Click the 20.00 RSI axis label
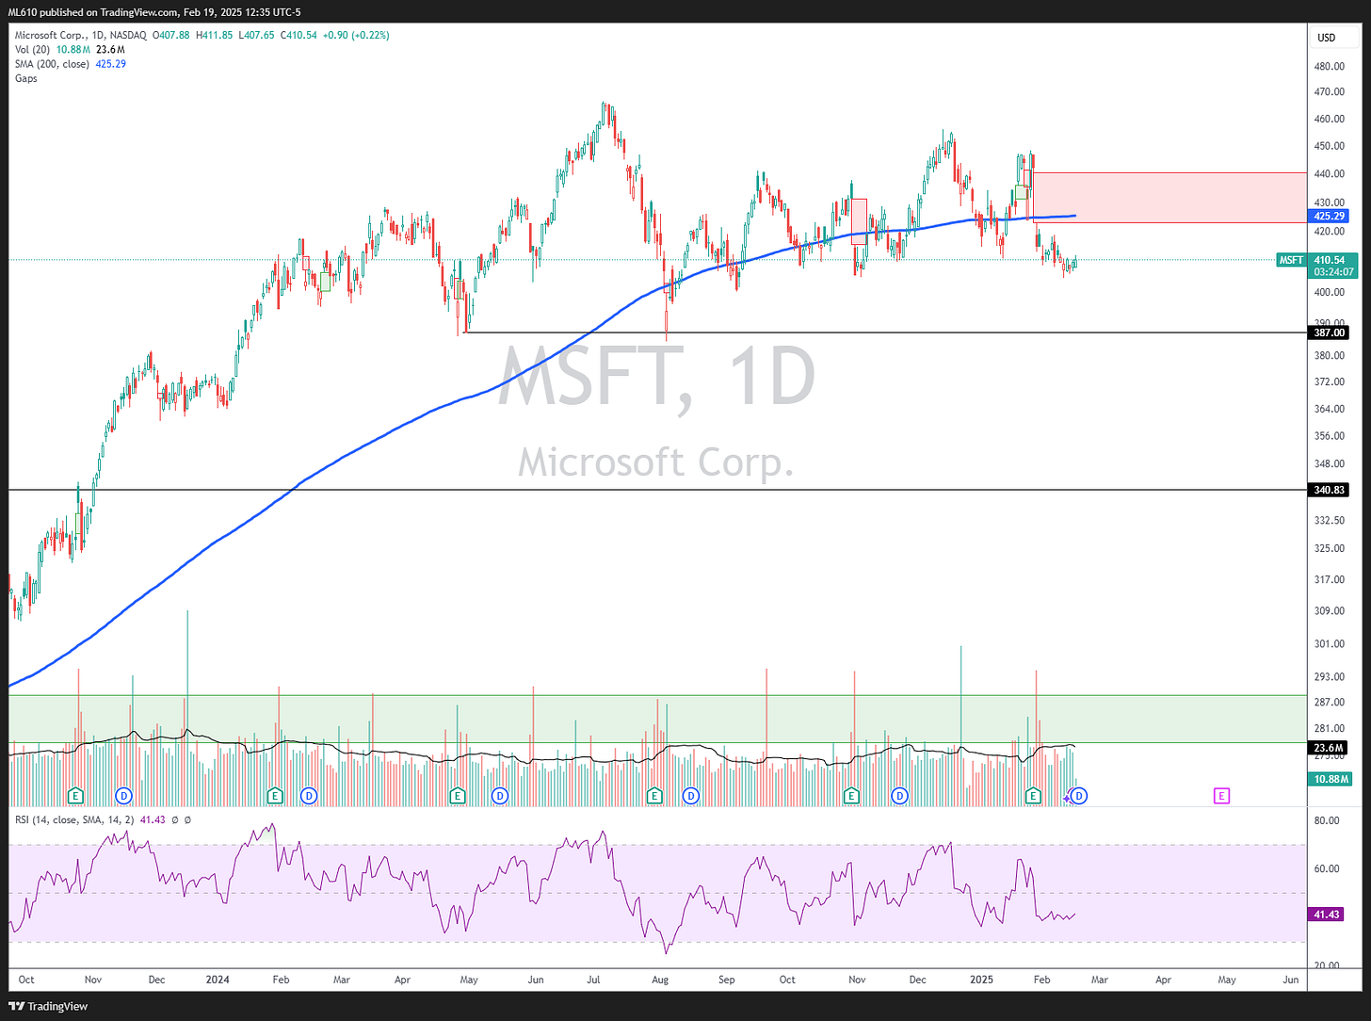Viewport: 1371px width, 1021px height. (1326, 965)
